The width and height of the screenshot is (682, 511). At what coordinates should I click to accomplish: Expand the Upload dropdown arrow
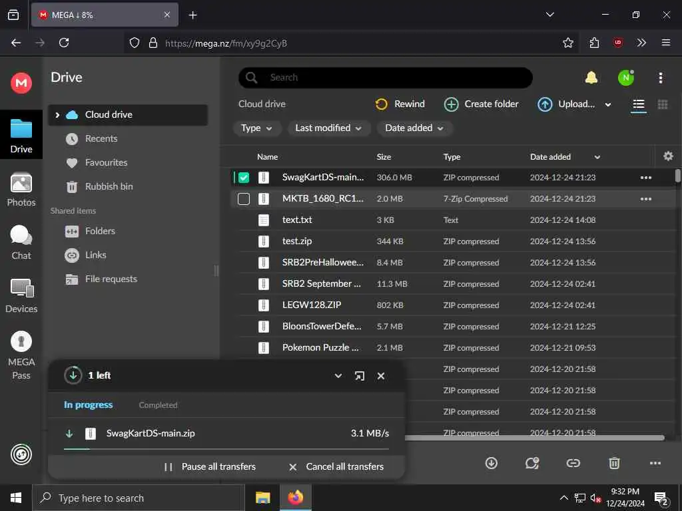pyautogui.click(x=608, y=104)
